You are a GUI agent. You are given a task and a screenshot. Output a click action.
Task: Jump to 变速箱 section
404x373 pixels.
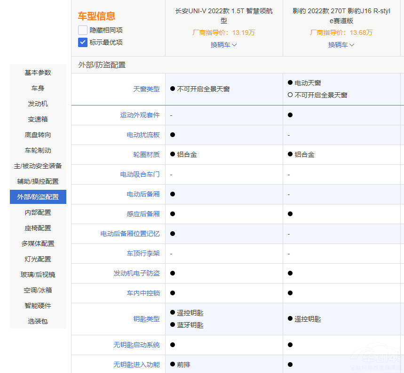(x=38, y=119)
